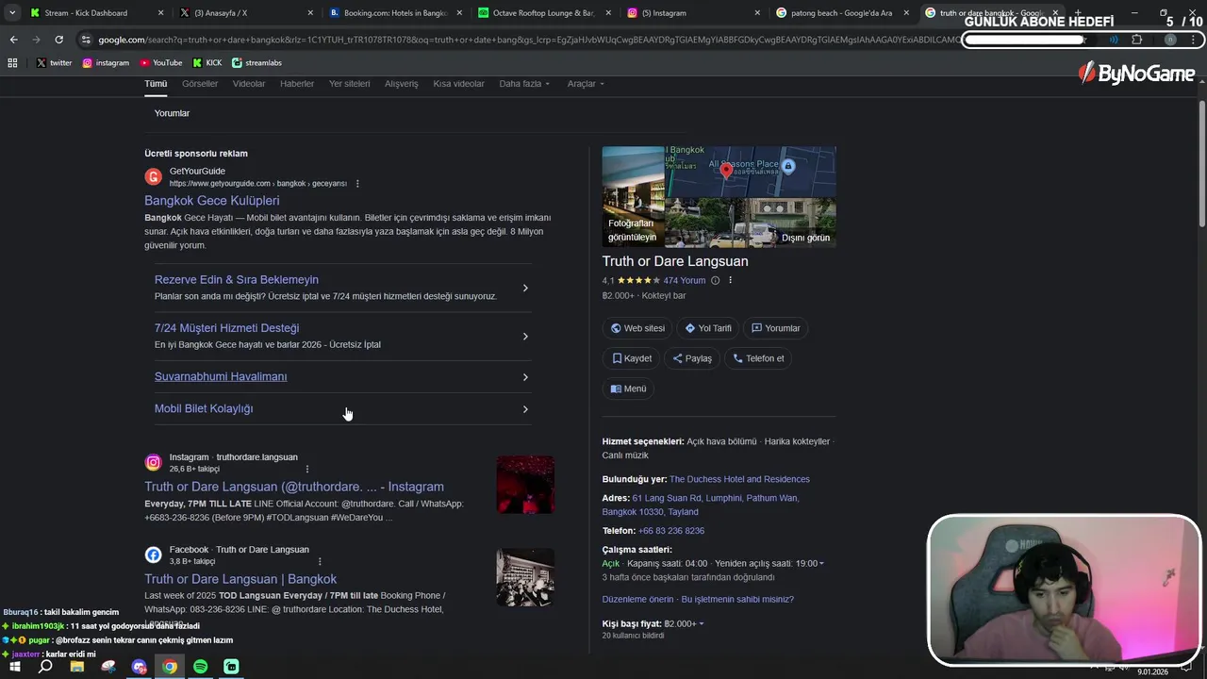Open Fotoğrafları görüntüleyin photo thumbnail
This screenshot has width=1207, height=679.
634,197
